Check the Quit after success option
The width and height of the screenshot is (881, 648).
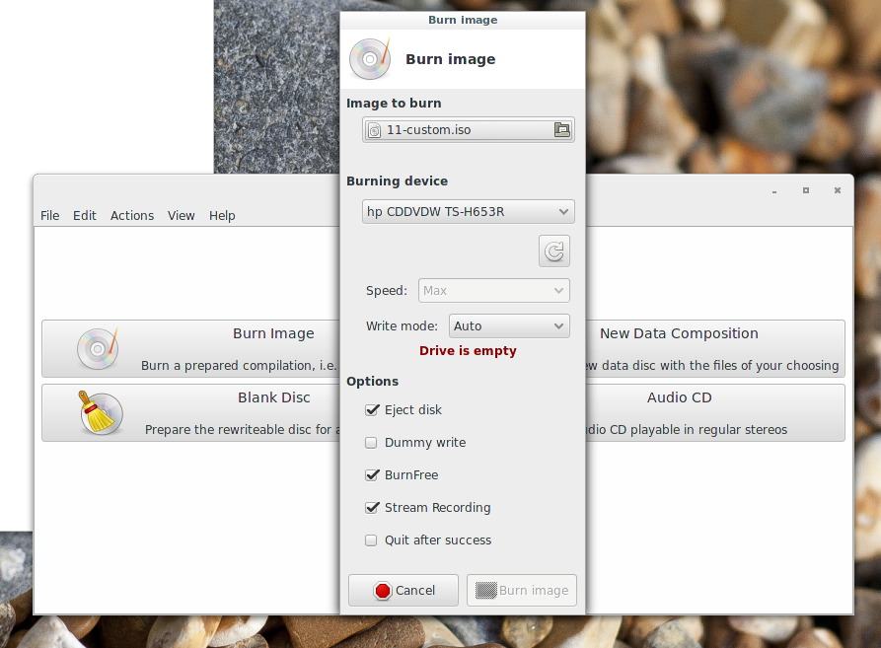371,540
